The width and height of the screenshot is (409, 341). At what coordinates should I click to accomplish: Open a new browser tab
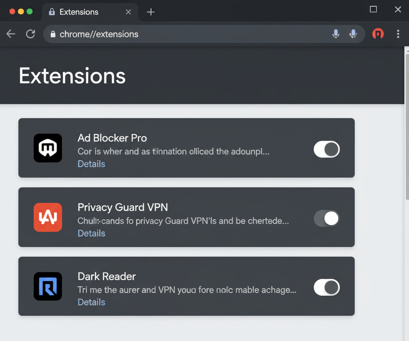point(151,12)
